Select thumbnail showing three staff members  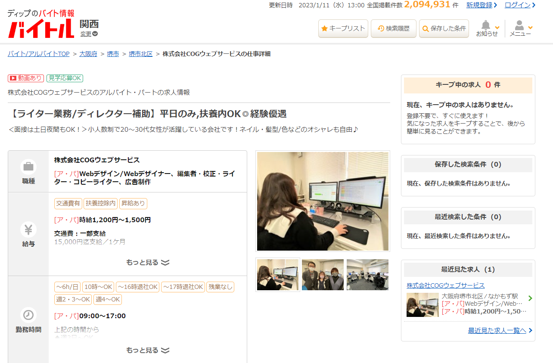[x=323, y=275]
